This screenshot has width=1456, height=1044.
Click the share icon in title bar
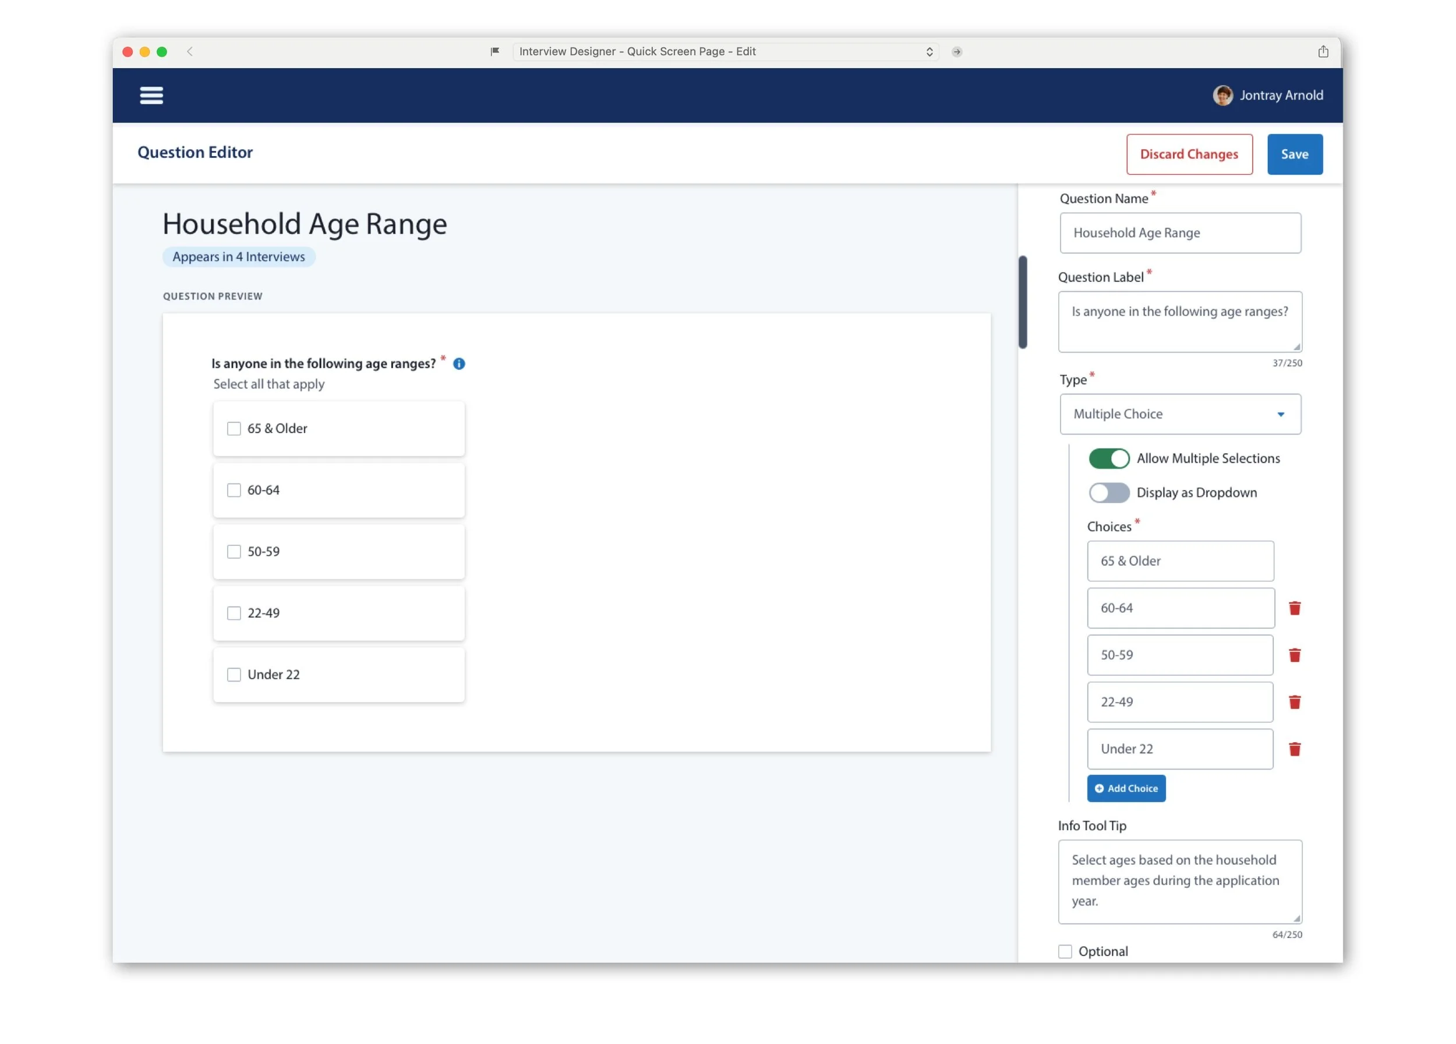tap(1323, 51)
